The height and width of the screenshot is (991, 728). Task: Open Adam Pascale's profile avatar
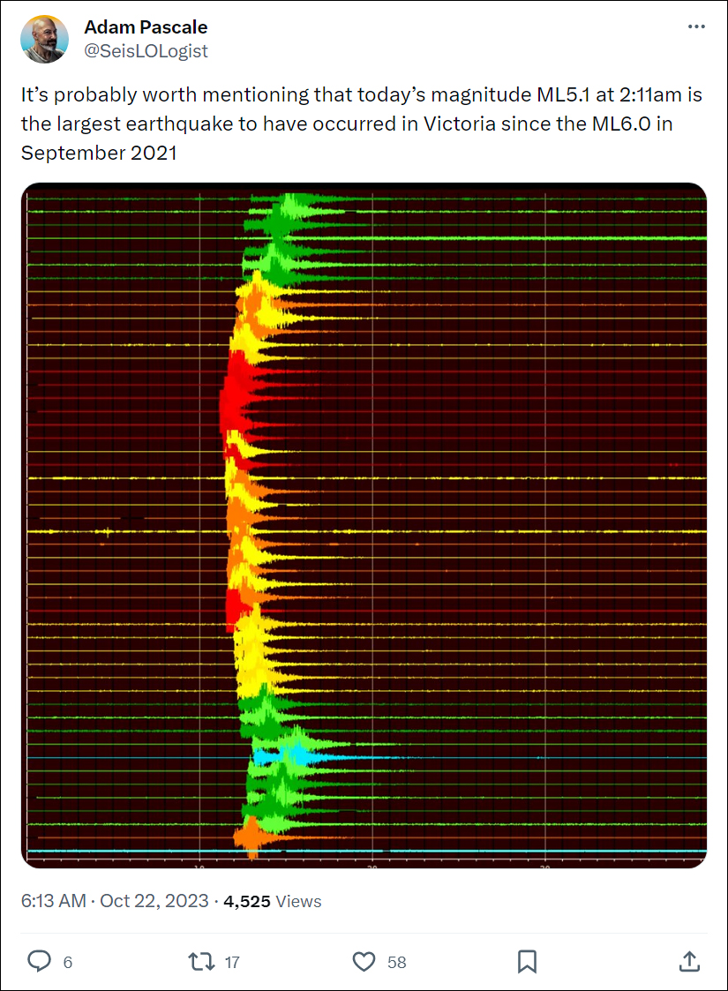tap(44, 39)
